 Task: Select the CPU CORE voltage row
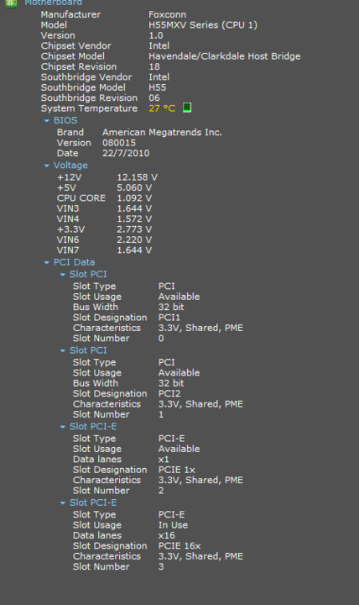point(104,198)
